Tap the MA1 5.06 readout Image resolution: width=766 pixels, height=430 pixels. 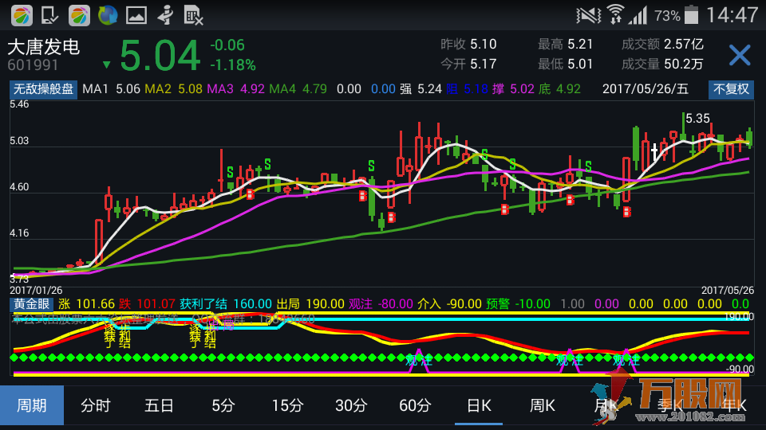112,89
